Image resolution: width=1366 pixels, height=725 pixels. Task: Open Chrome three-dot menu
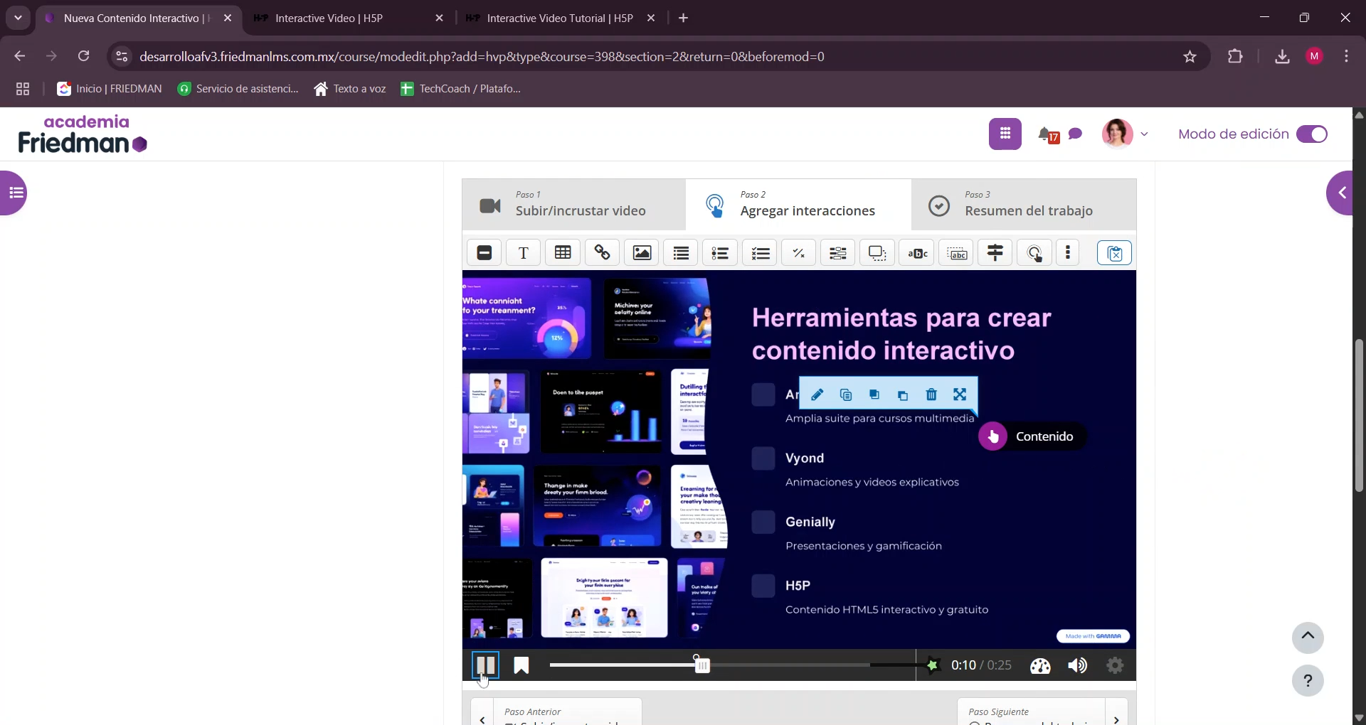coord(1347,57)
